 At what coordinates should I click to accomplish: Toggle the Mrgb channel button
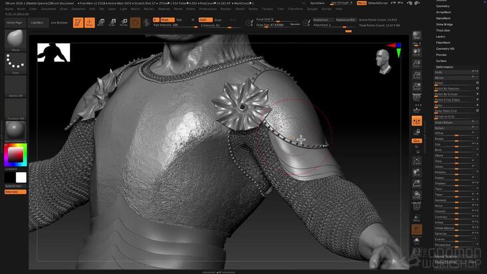coord(167,20)
